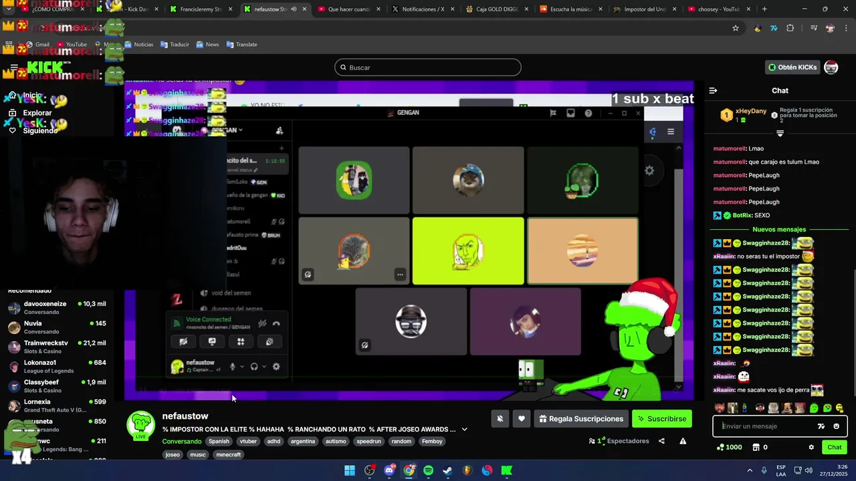Send message with green Chat button
Image resolution: width=856 pixels, height=481 pixels.
pos(835,448)
